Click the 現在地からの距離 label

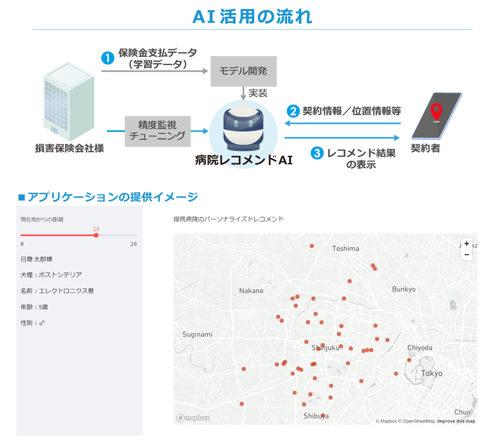tap(42, 220)
